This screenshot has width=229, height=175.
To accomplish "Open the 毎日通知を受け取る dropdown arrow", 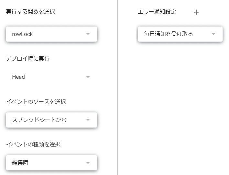I will 213,34.
